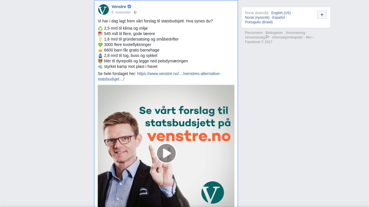Click the recycling emoji in the post
The image size is (369, 207).
click(100, 28)
